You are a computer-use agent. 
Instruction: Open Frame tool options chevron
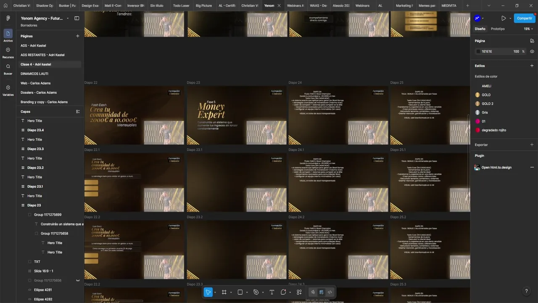[x=231, y=292]
